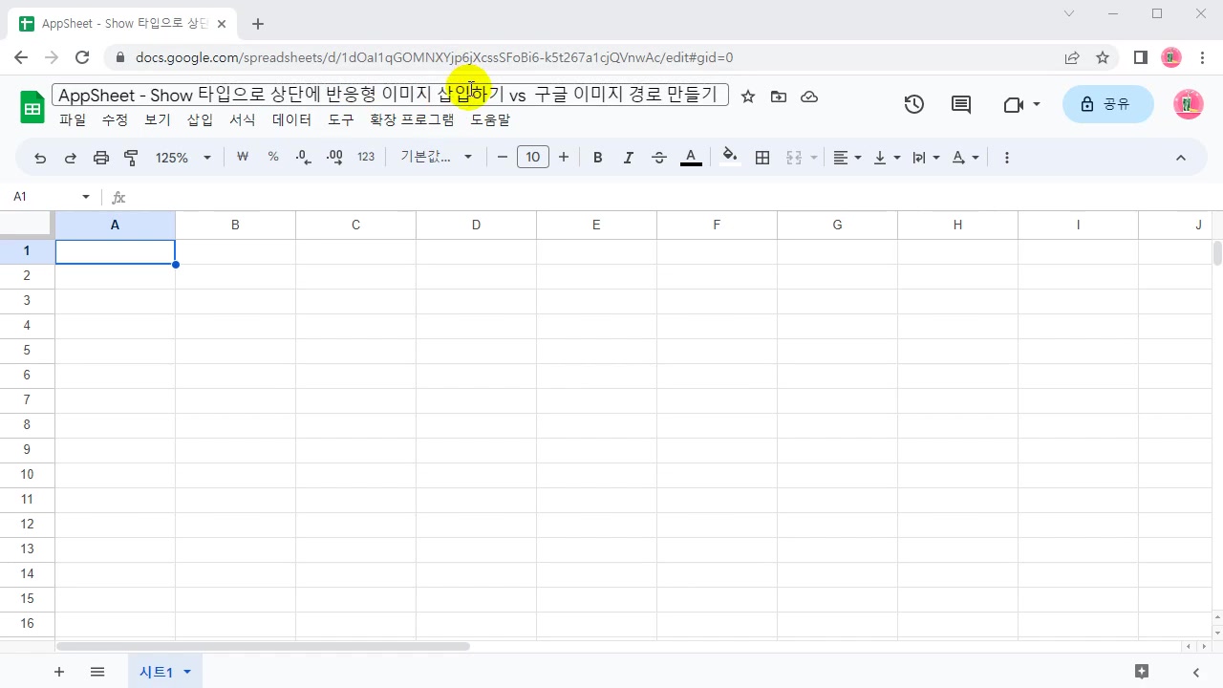This screenshot has width=1223, height=688.
Task: Open version history clock icon
Action: click(914, 105)
